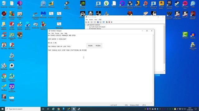Open the Tor Browser desktop icon
Image resolution: width=199 pixels, height=111 pixels.
coord(20,5)
